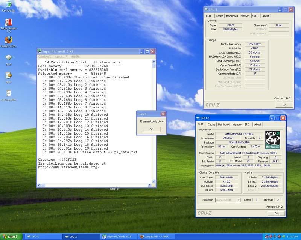Screen dimensions: 301x240
Task: Open Calculate menu in Super PI
Action: coord(45,57)
